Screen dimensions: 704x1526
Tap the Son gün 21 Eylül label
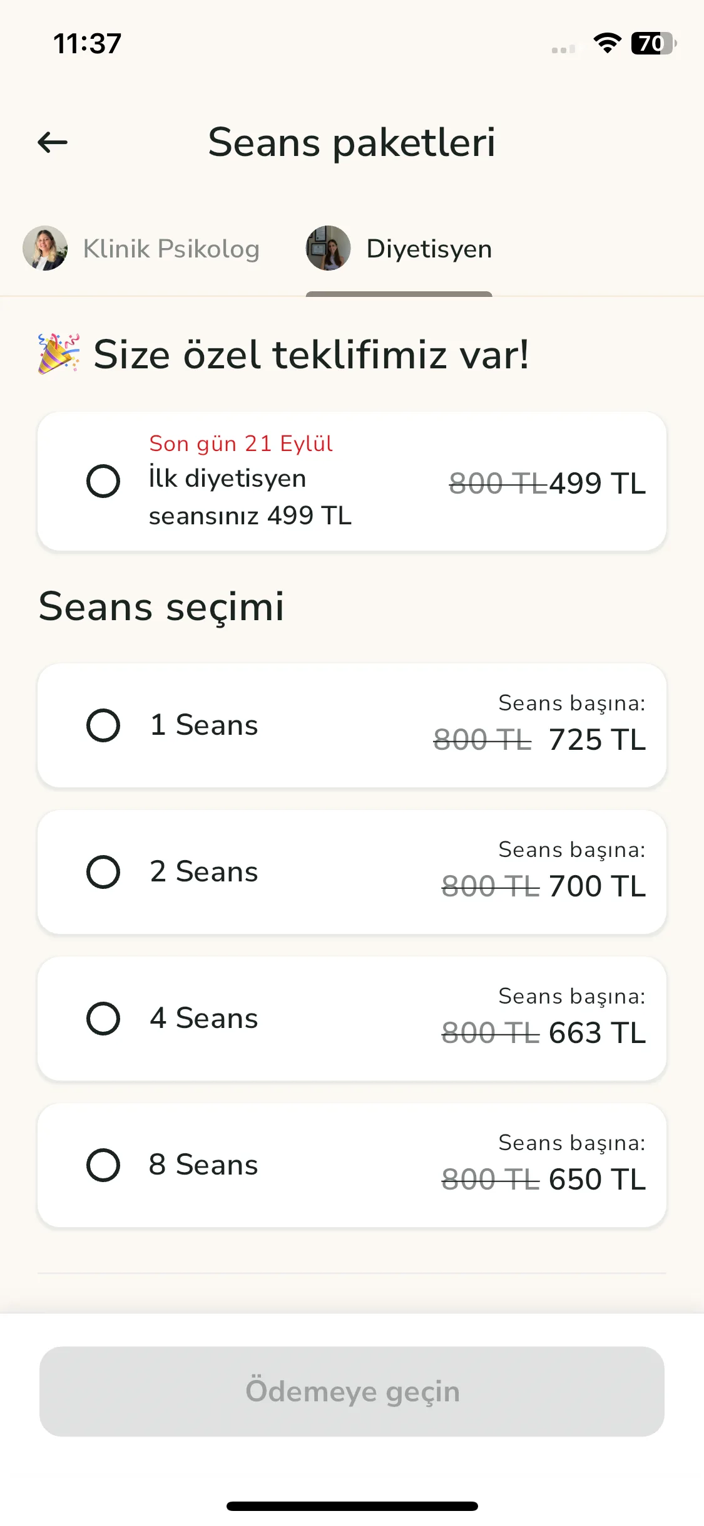coord(241,444)
